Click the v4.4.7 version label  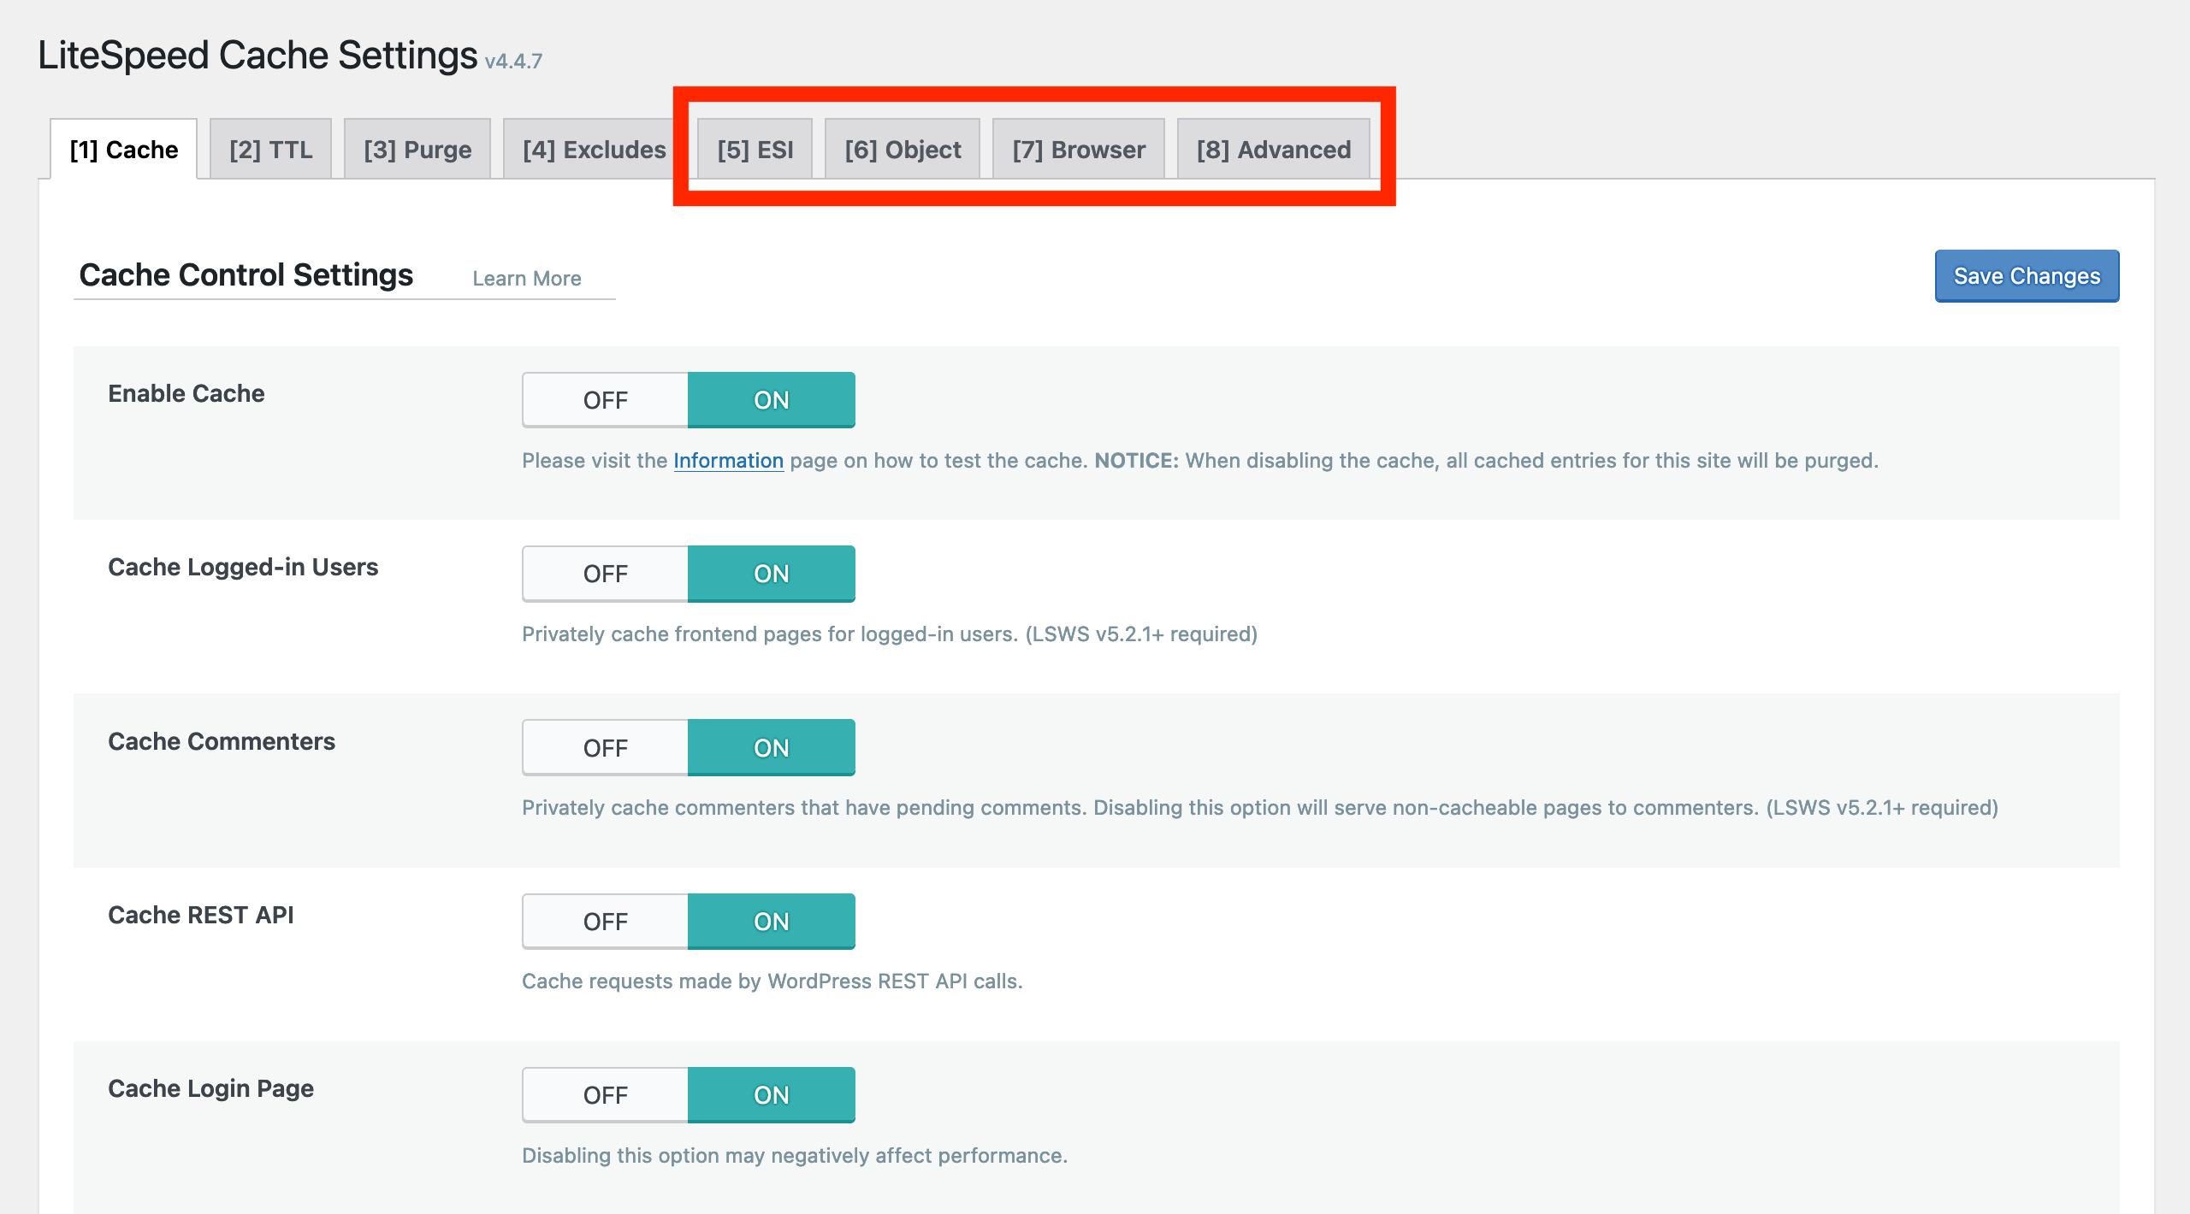[x=513, y=62]
